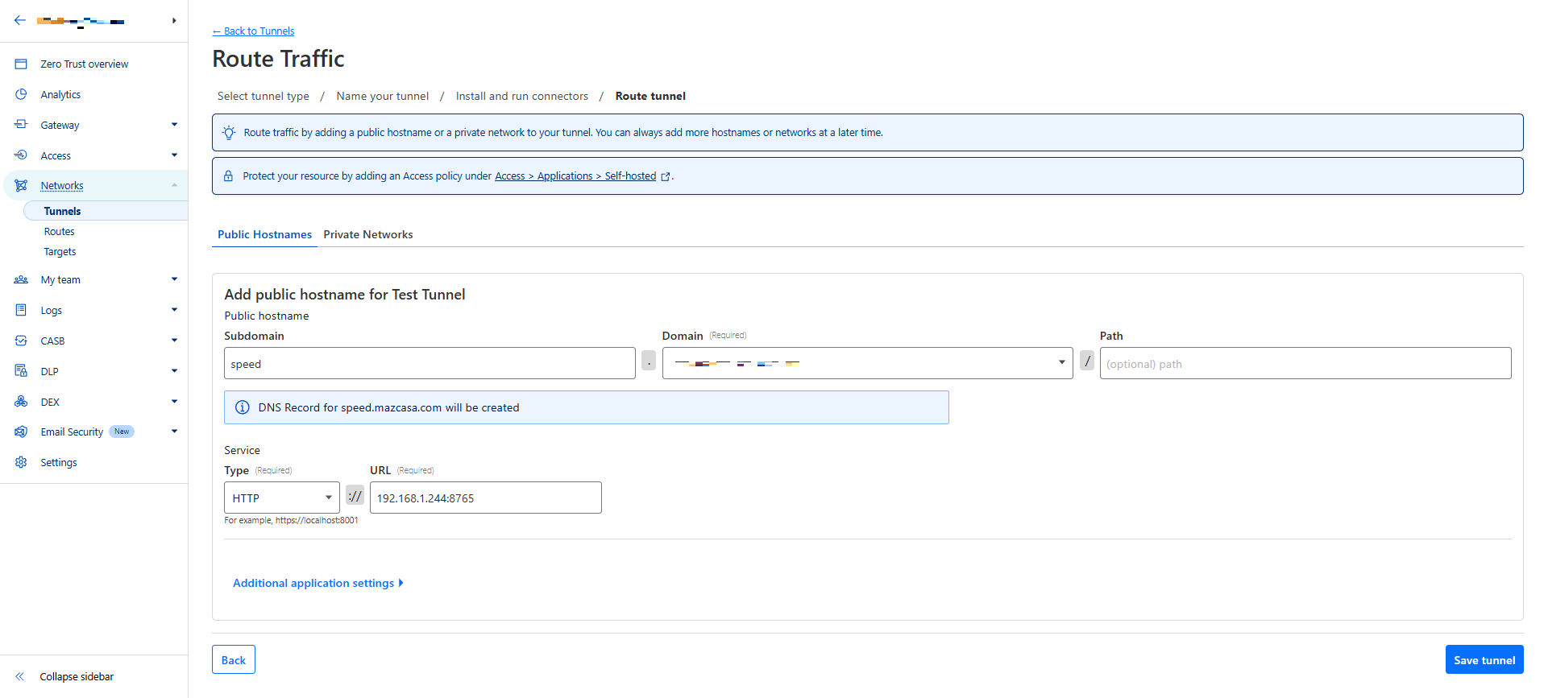
Task: Click the New badge beside Email Security
Action: coord(122,432)
